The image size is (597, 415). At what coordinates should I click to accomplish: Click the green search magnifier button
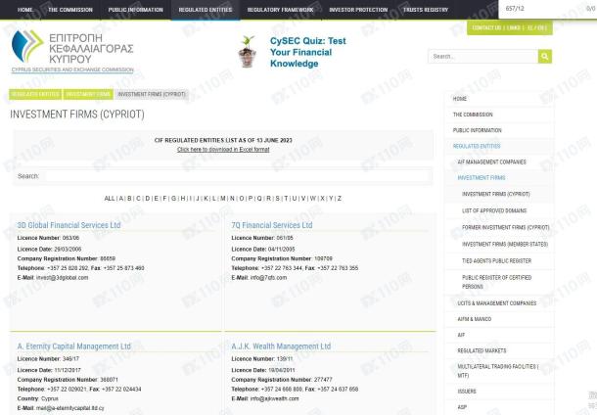(x=545, y=57)
